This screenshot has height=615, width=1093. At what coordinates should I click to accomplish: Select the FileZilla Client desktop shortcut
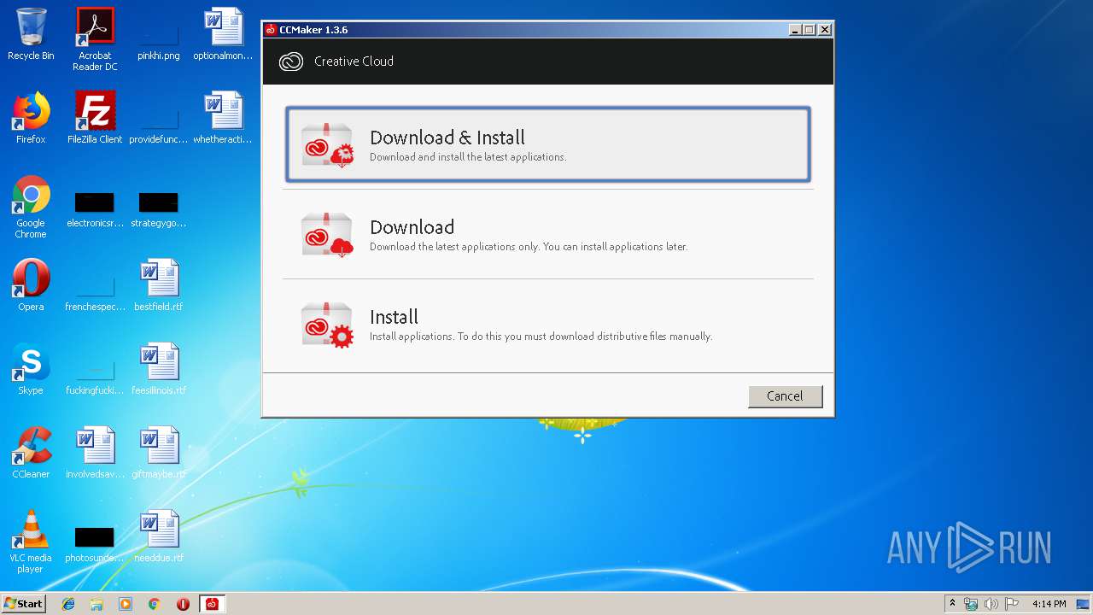tap(95, 118)
